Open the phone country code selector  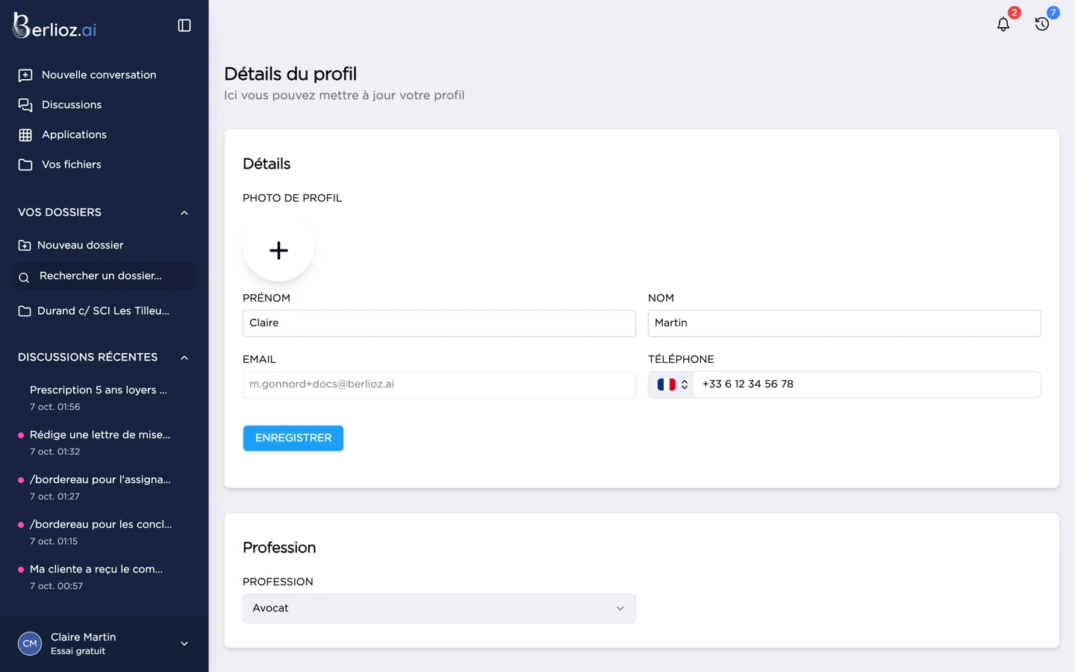(671, 385)
